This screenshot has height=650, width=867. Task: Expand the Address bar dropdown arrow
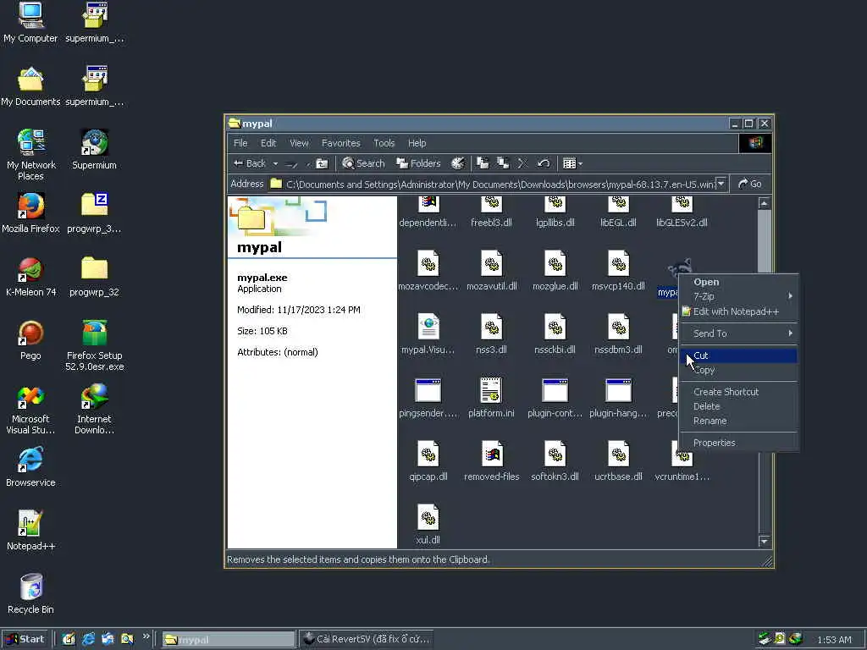coord(721,184)
